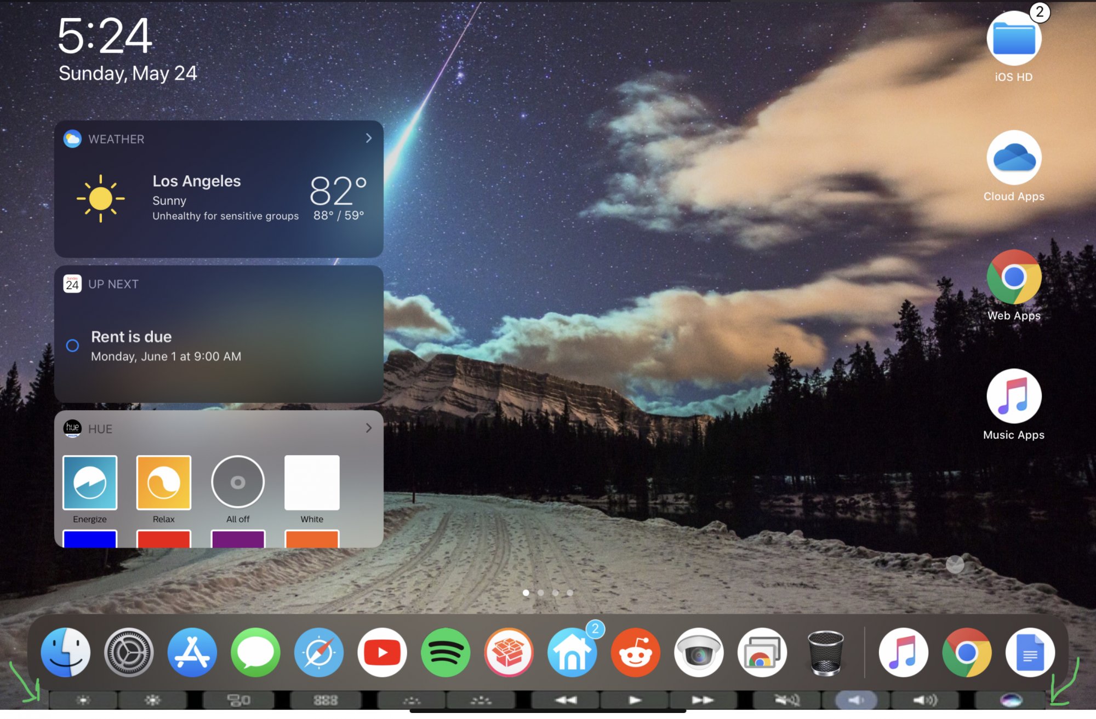Set Hue lights to White scene
The width and height of the screenshot is (1096, 719).
pos(312,482)
